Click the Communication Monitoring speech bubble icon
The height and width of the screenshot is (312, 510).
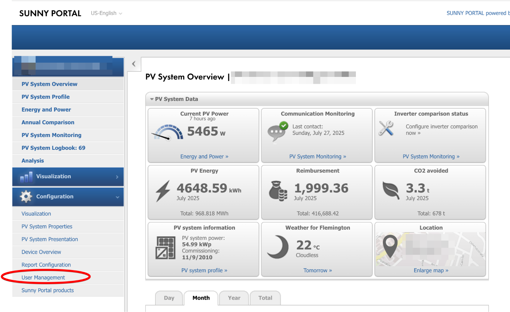tap(278, 132)
